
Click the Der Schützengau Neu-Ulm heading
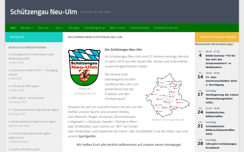(123, 49)
